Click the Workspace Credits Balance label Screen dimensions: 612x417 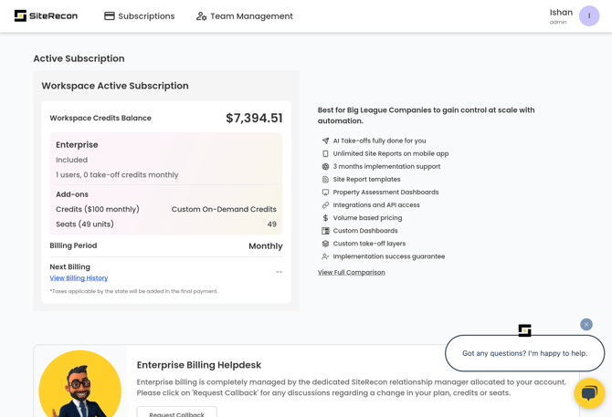pos(100,118)
